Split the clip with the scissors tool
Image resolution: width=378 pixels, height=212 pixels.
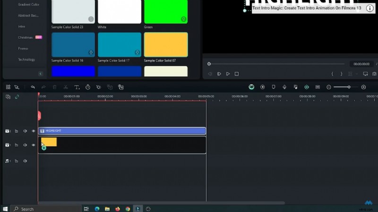click(66, 87)
